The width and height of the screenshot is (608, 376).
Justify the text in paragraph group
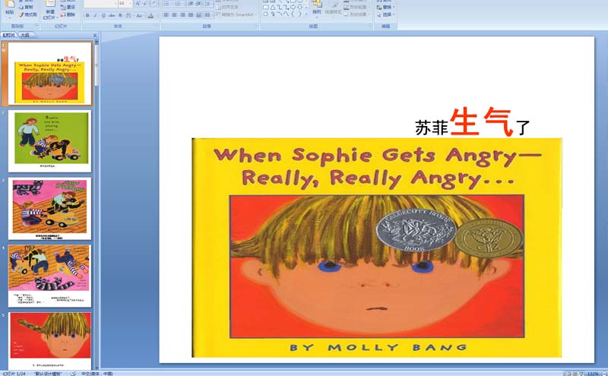pyautogui.click(x=191, y=14)
